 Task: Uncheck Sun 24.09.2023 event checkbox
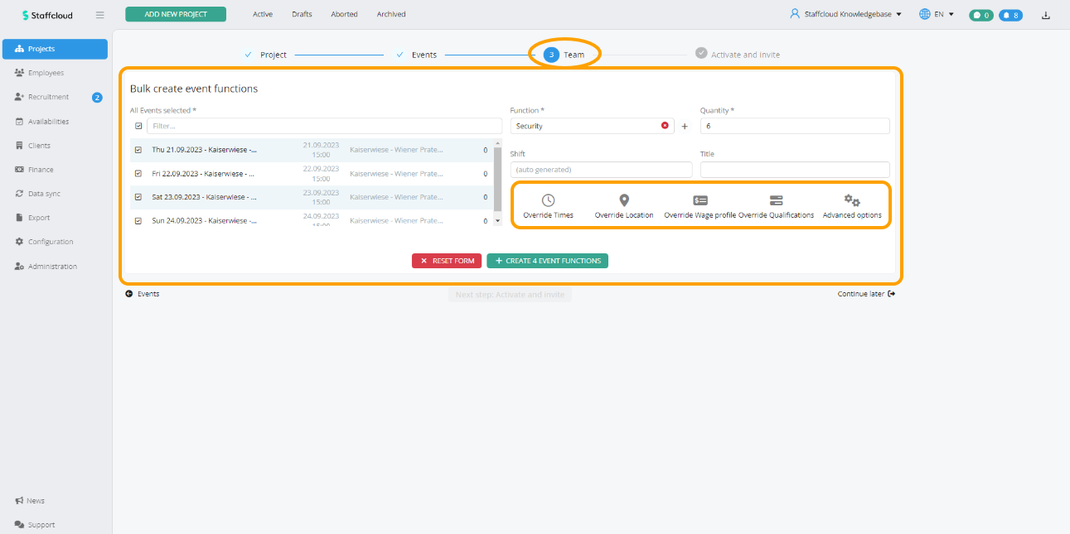click(138, 221)
